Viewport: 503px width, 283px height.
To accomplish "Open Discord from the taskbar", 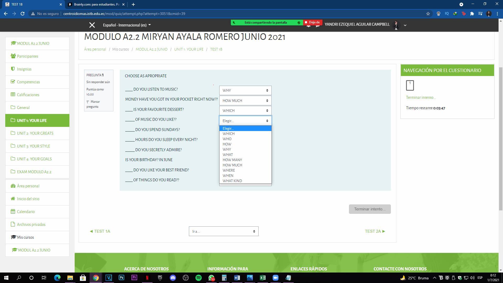I will 173,278.
